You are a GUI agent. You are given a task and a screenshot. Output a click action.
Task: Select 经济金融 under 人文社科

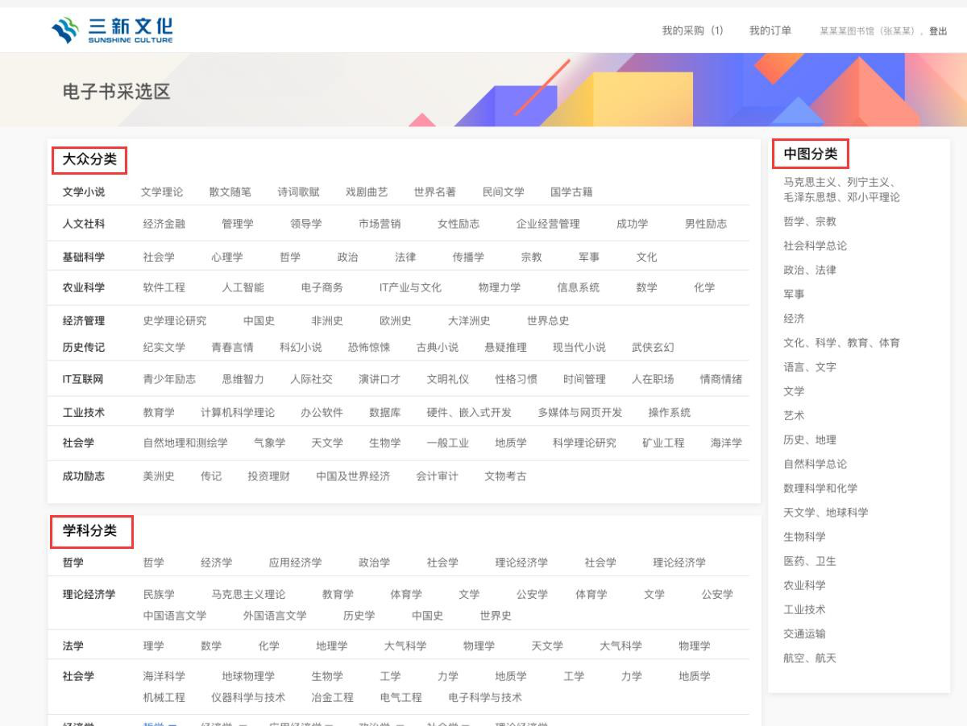click(164, 224)
